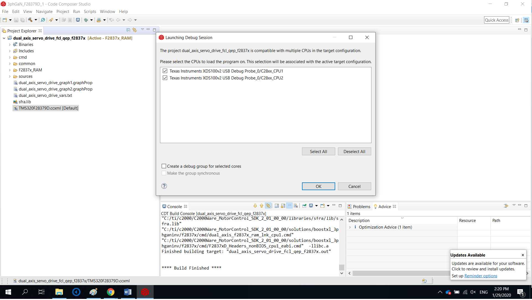Open Google Chrome from the taskbar

pyautogui.click(x=110, y=292)
